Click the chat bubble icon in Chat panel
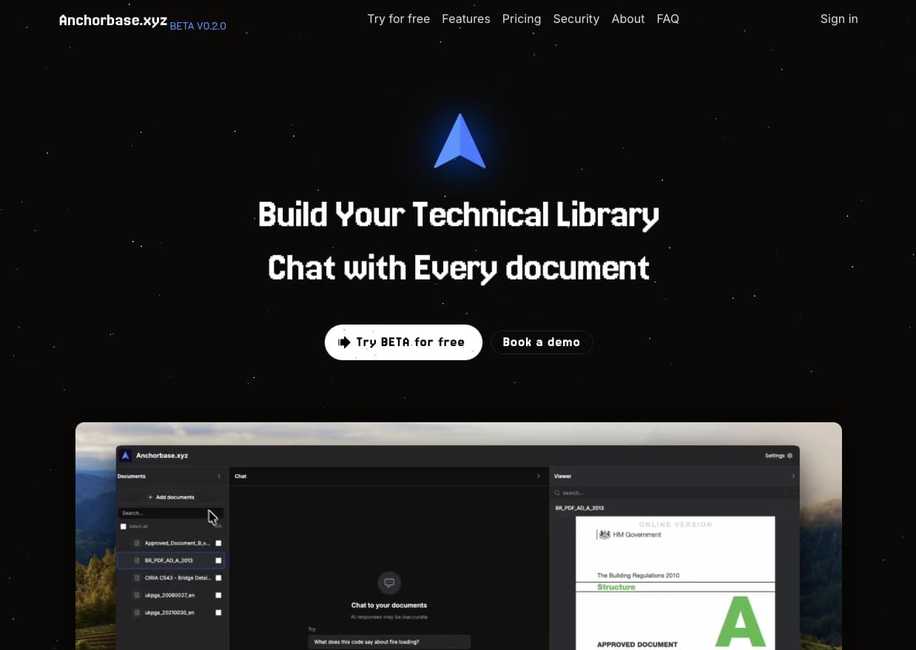The image size is (916, 650). click(389, 583)
